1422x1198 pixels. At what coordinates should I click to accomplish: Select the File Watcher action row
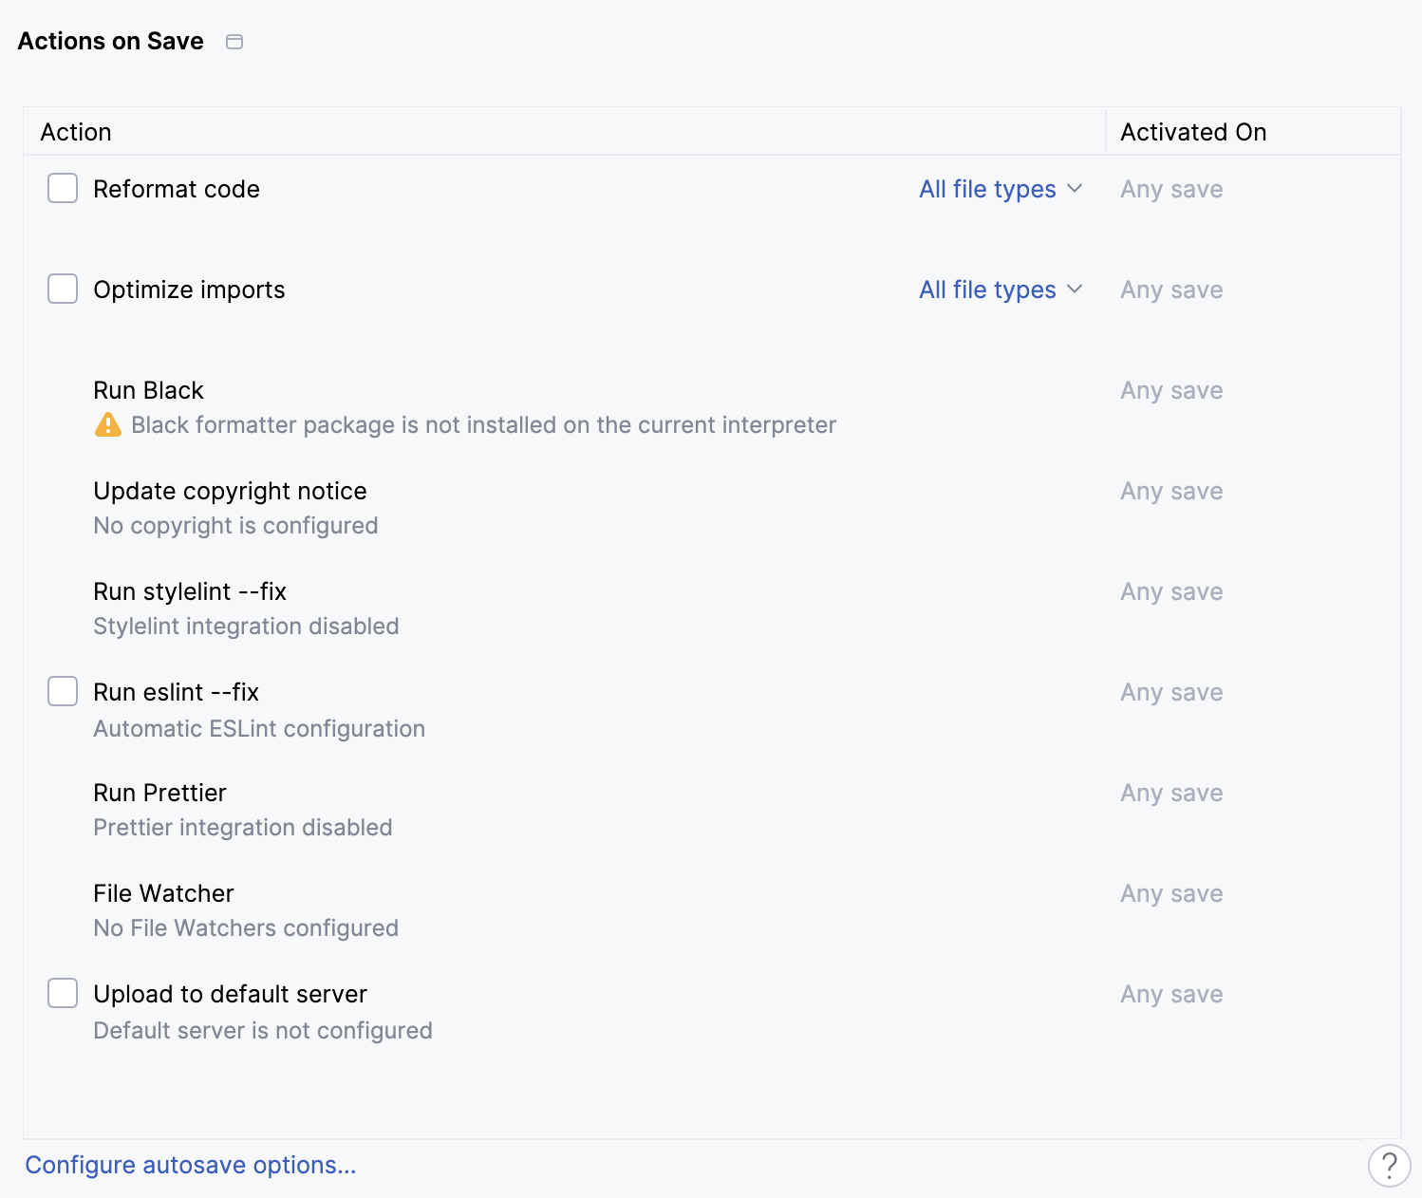click(163, 893)
